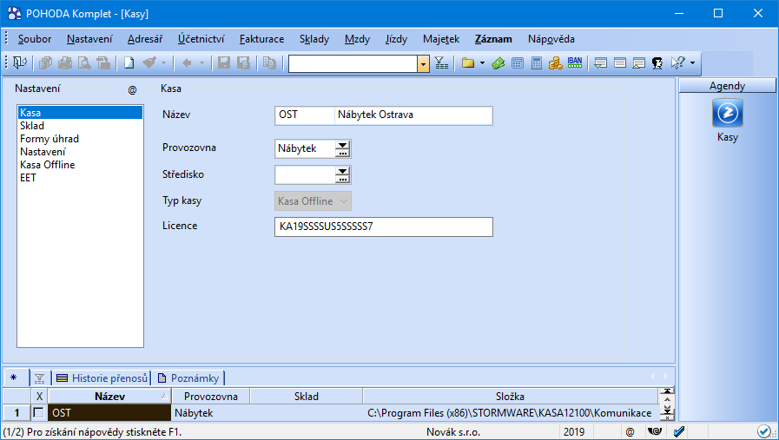Viewport: 779px width, 440px height.
Task: Click the panel with down arrow icon
Action: pos(601,62)
